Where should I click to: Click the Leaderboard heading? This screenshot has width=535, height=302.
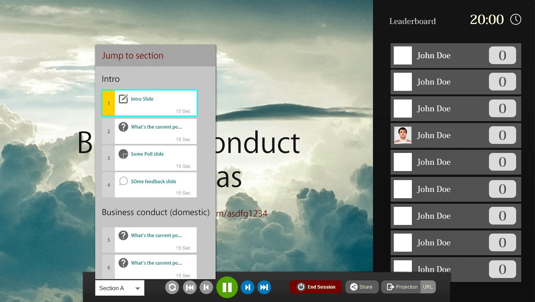[x=413, y=21]
